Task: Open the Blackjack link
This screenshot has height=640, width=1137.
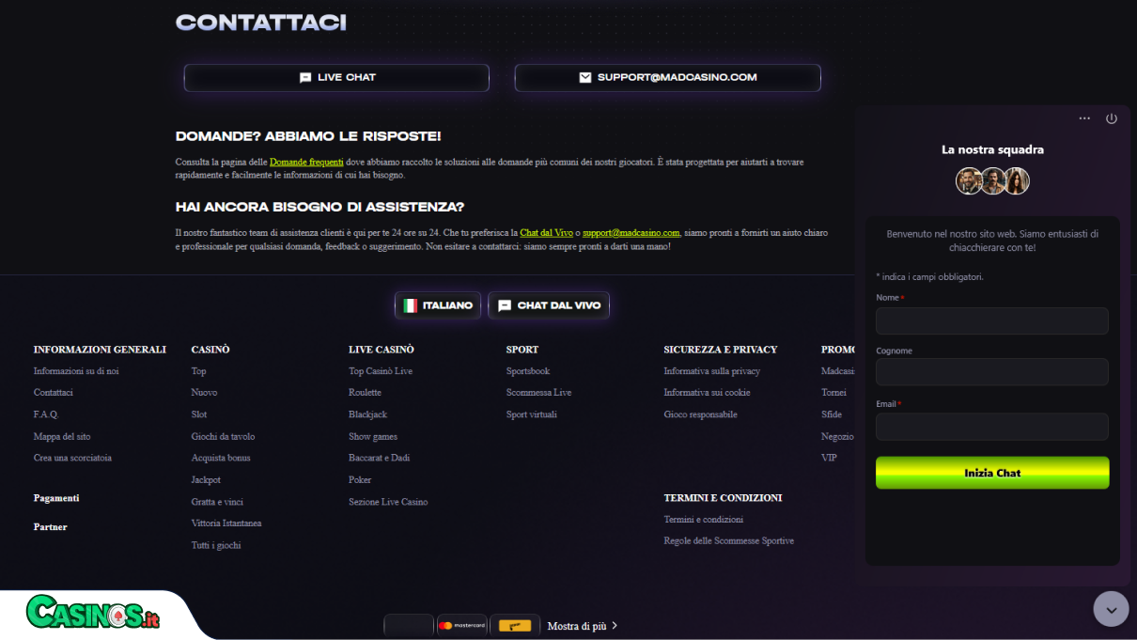Action: click(x=367, y=414)
